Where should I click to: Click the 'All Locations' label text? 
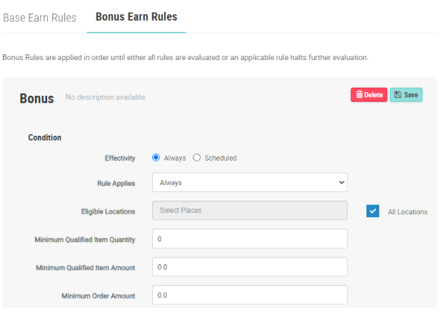pyautogui.click(x=407, y=212)
